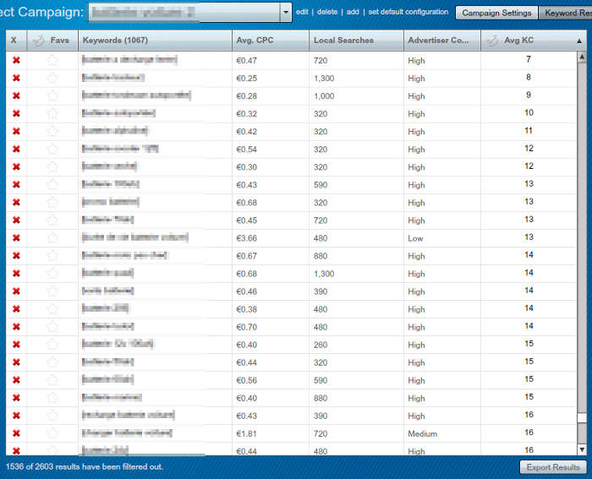Click the Export Results button
The image size is (592, 479).
click(x=551, y=467)
